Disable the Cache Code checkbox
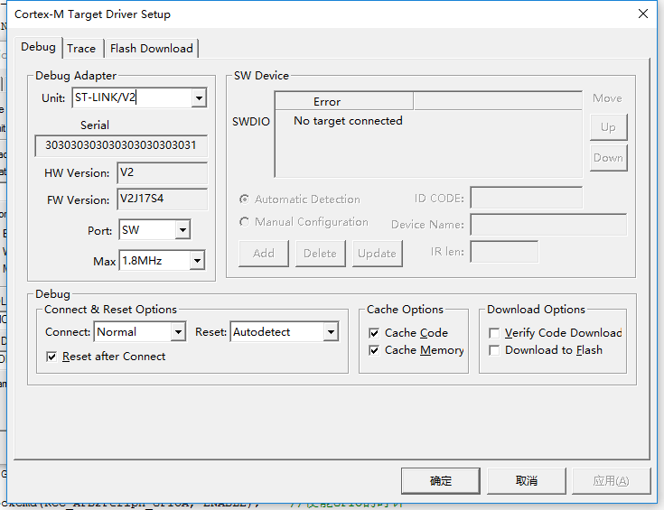664x510 pixels. (x=374, y=333)
